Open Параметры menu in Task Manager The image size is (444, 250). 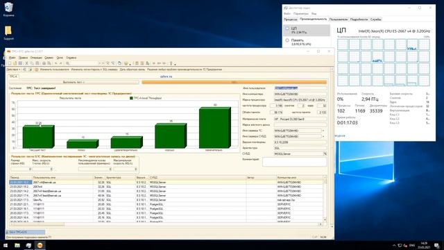[x=300, y=14]
